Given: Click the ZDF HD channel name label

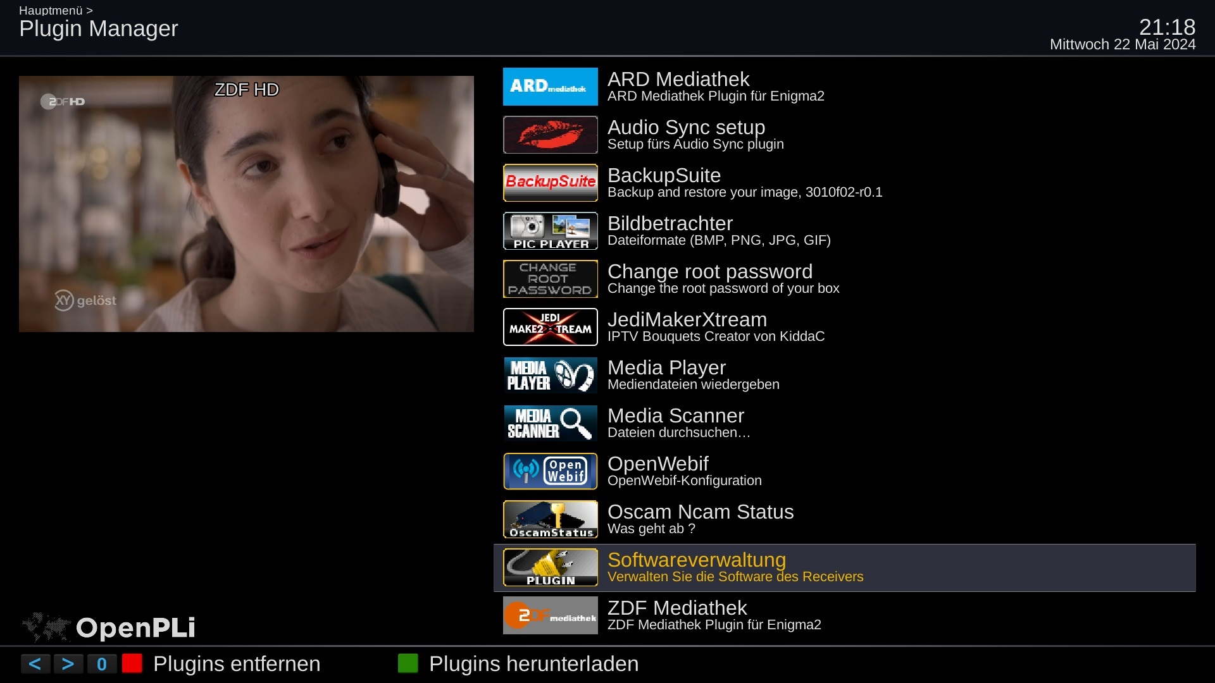Looking at the screenshot, I should click(246, 90).
